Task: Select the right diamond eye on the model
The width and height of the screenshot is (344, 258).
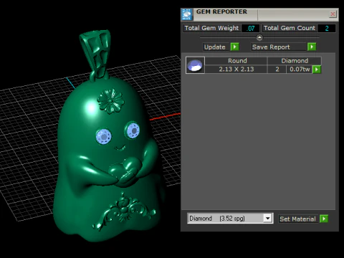Action: (132, 130)
